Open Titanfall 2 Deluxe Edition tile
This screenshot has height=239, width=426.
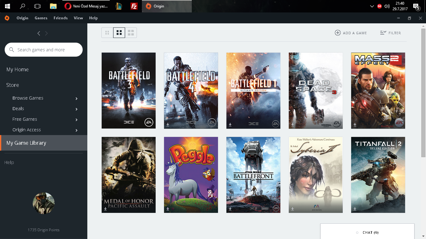click(378, 175)
